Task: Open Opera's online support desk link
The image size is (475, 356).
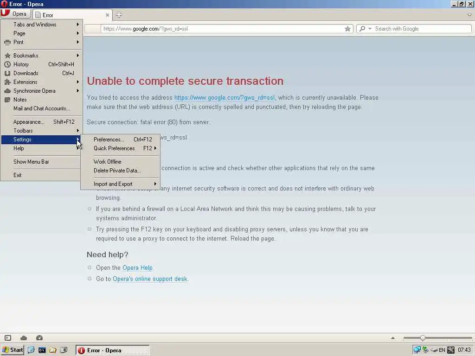Action: coord(150,279)
